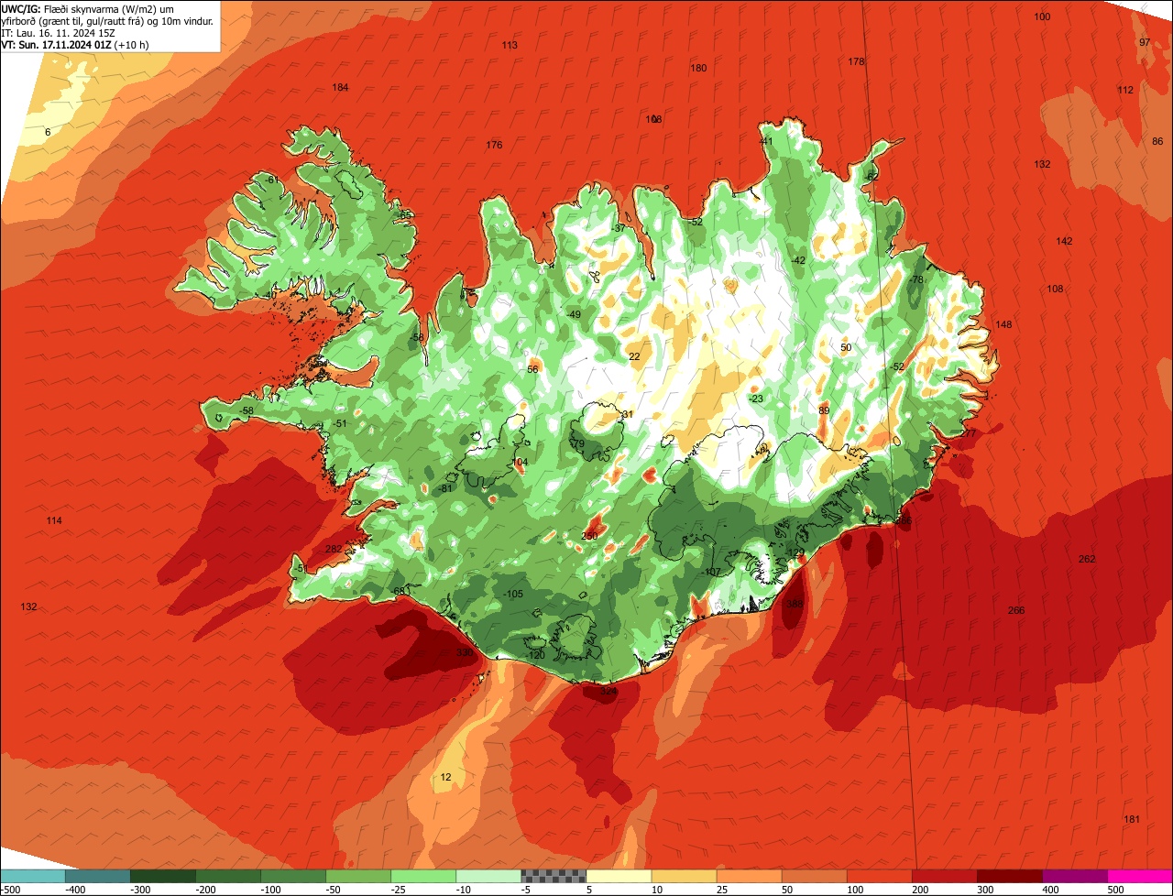Click the land value -23
The width and height of the screenshot is (1173, 896).
point(755,399)
